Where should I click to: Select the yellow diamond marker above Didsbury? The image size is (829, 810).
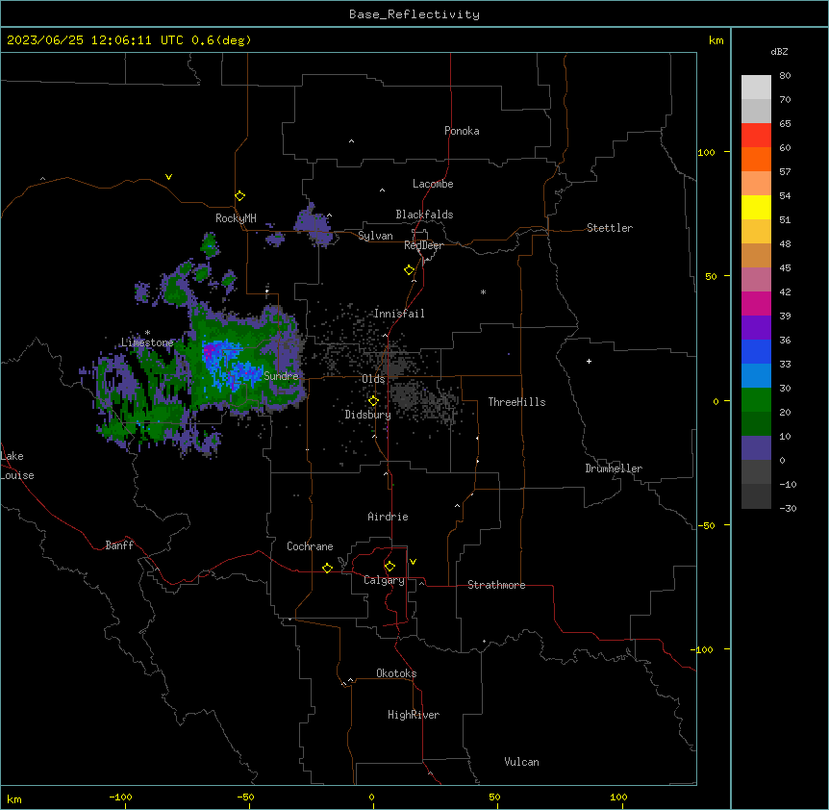(373, 401)
